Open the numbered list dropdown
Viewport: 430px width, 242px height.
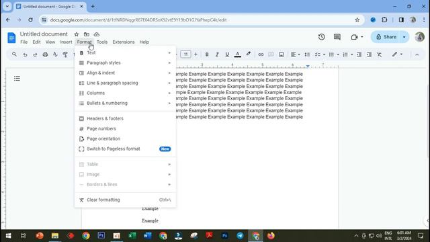pos(348,54)
